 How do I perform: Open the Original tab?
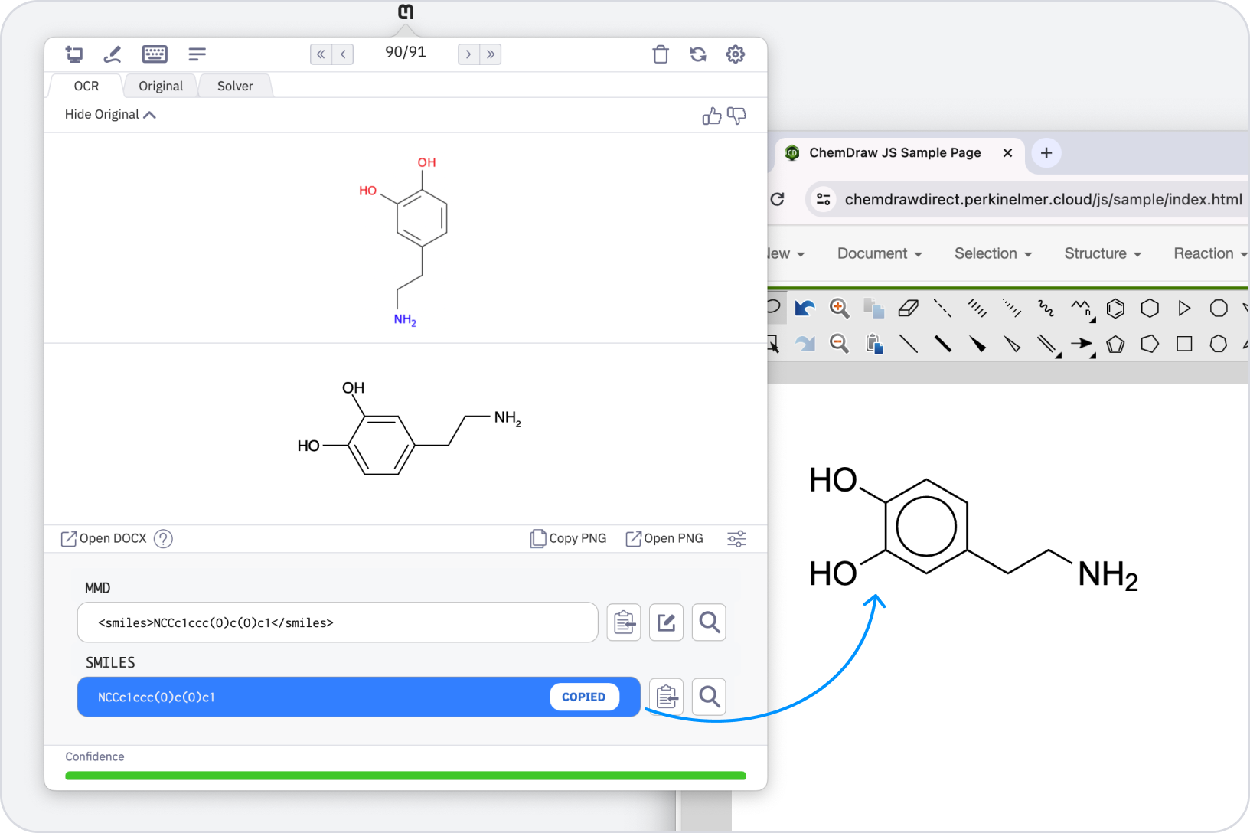tap(159, 86)
